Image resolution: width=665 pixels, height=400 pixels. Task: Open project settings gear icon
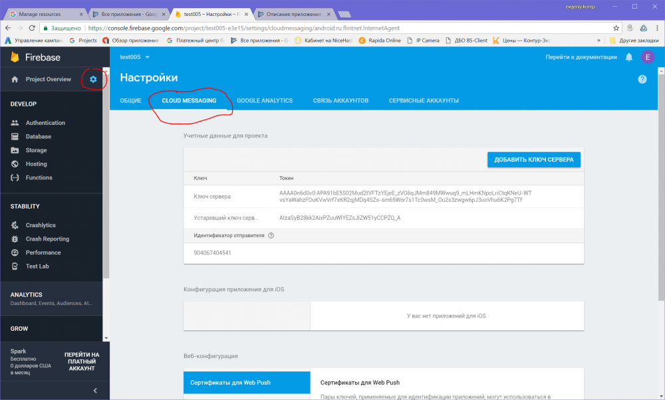(x=93, y=79)
